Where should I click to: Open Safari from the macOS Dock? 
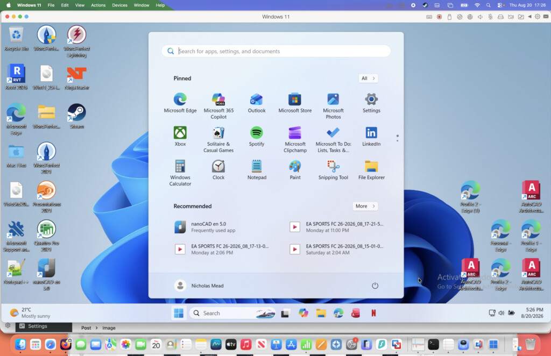point(51,344)
